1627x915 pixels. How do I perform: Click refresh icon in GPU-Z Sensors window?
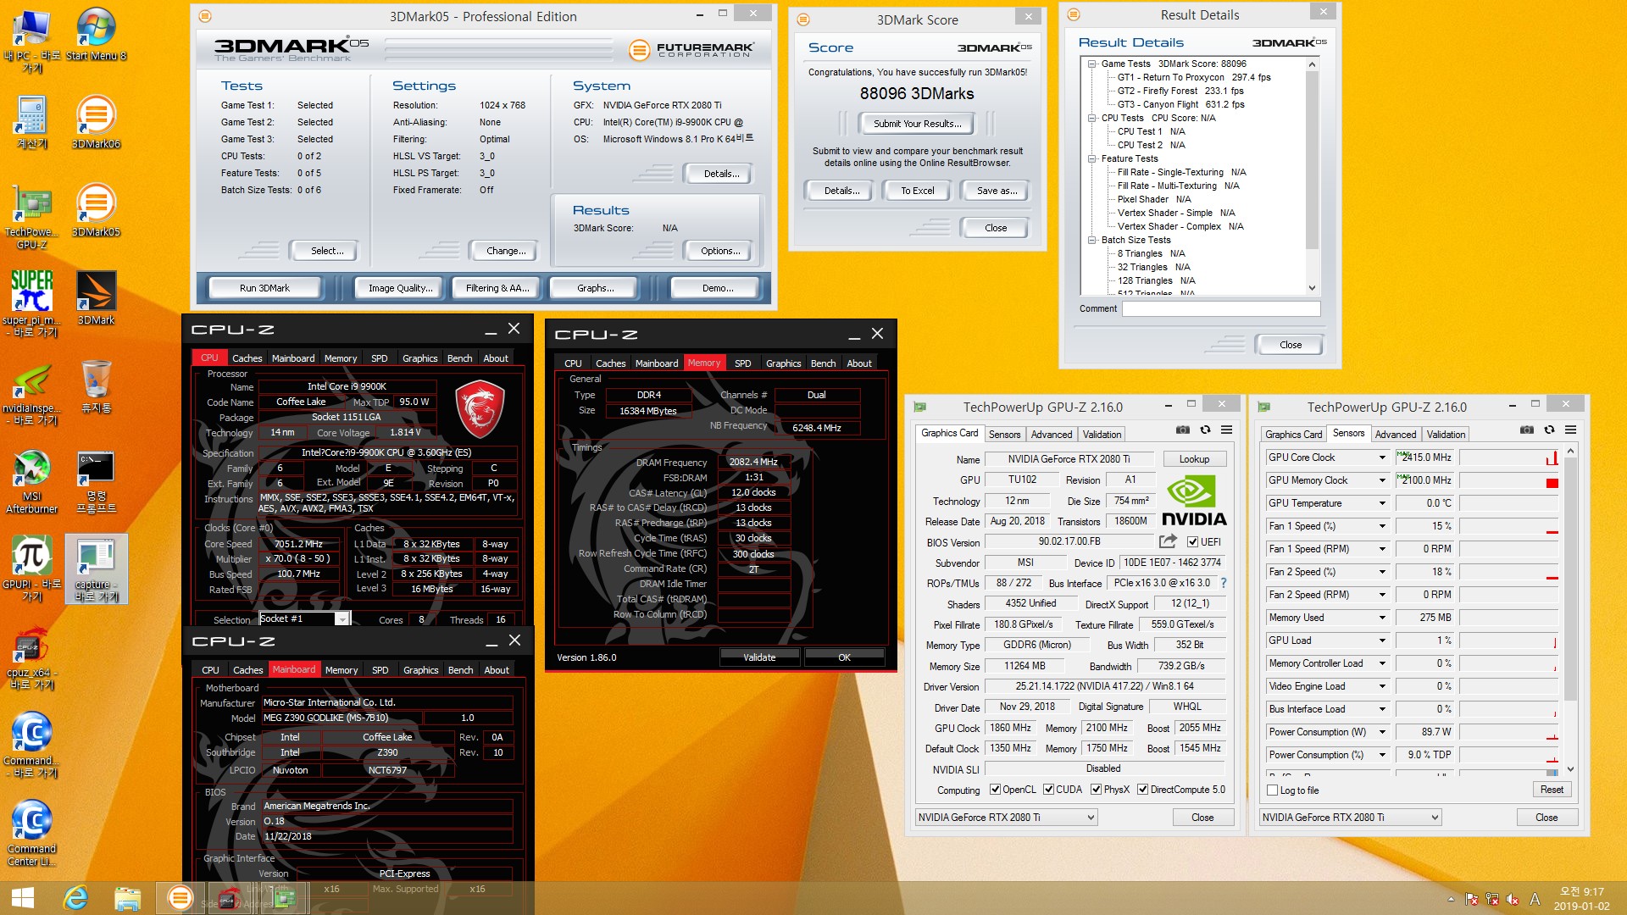(x=1549, y=430)
